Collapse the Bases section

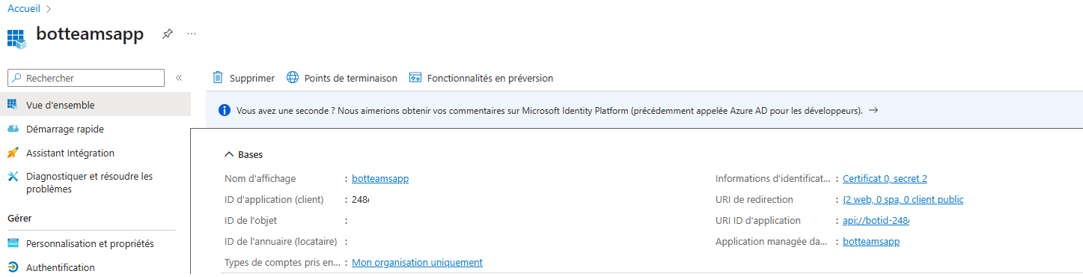point(230,154)
